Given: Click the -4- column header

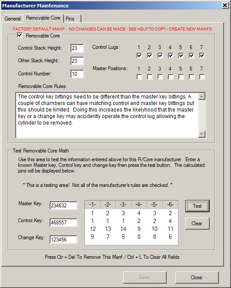Looking at the screenshot, I should [x=139, y=205].
